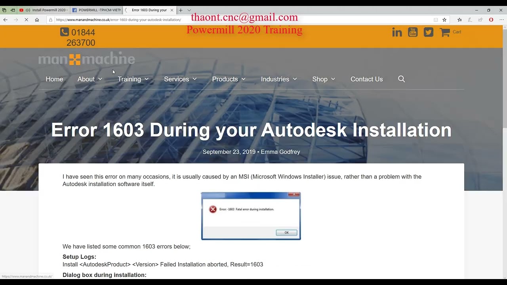Go back to the previous page
Image resolution: width=507 pixels, height=285 pixels.
[5, 20]
